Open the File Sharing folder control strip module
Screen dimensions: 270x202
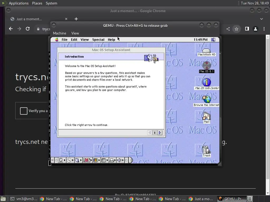(78, 160)
